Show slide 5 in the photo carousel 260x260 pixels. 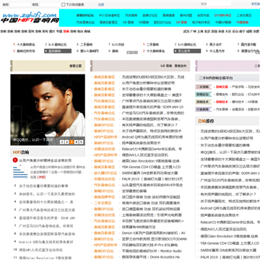click(x=81, y=142)
